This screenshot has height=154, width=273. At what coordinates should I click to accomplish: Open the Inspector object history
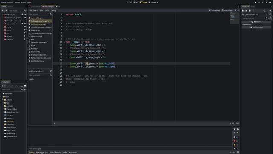tap(270, 11)
